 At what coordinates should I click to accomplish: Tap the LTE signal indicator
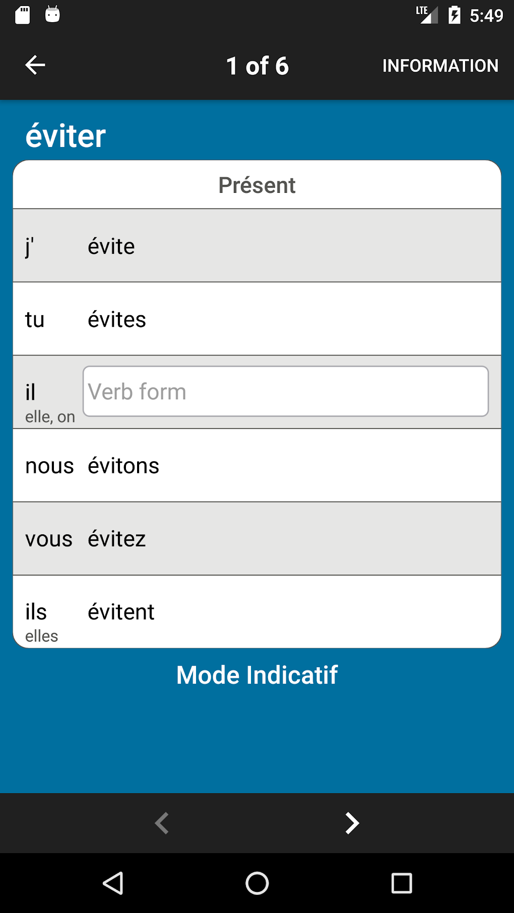click(427, 15)
